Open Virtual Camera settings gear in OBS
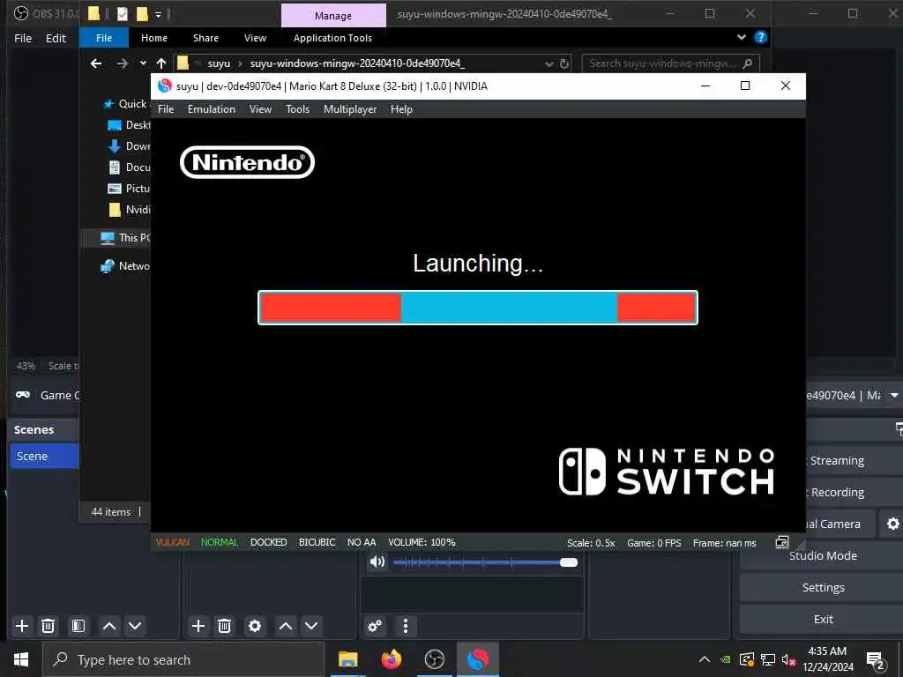Screen dimensions: 903x677 pyautogui.click(x=892, y=524)
